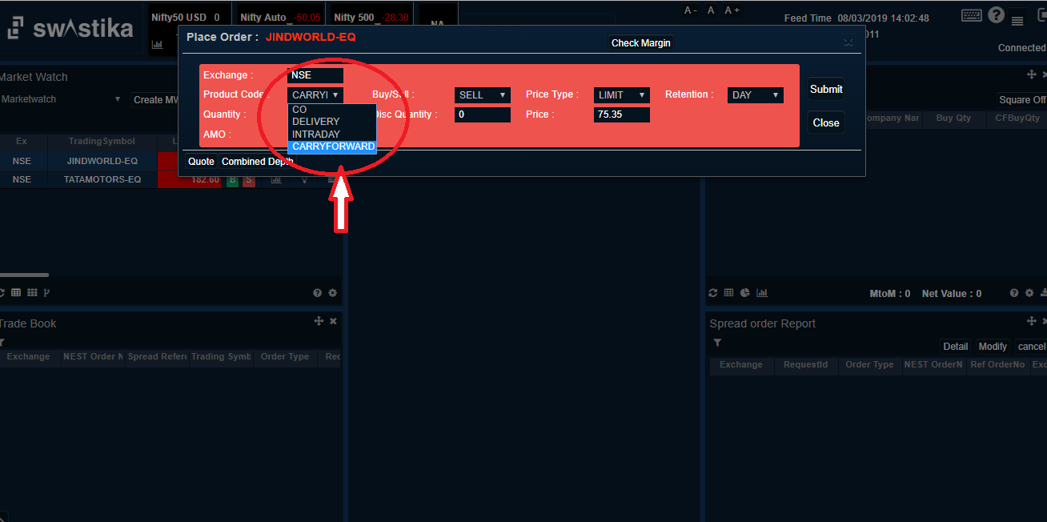Viewport: 1047px width, 522px height.
Task: Click the Nifty 500 ticker
Action: pyautogui.click(x=371, y=18)
